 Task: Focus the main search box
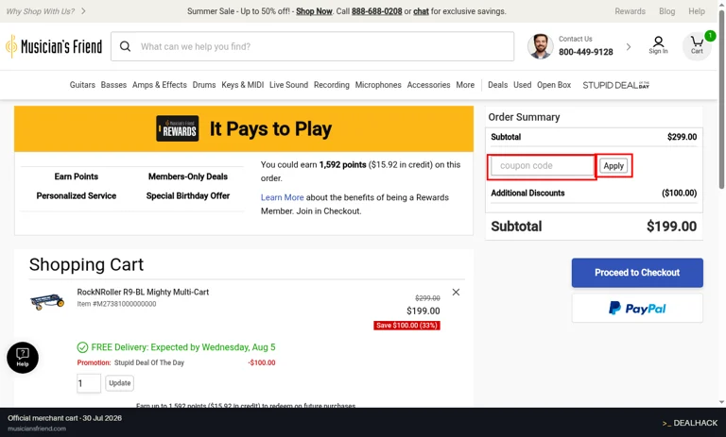tap(313, 46)
